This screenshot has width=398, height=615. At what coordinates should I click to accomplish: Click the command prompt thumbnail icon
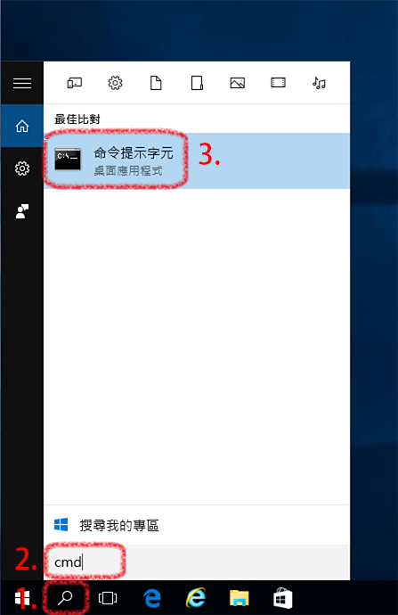coord(68,160)
